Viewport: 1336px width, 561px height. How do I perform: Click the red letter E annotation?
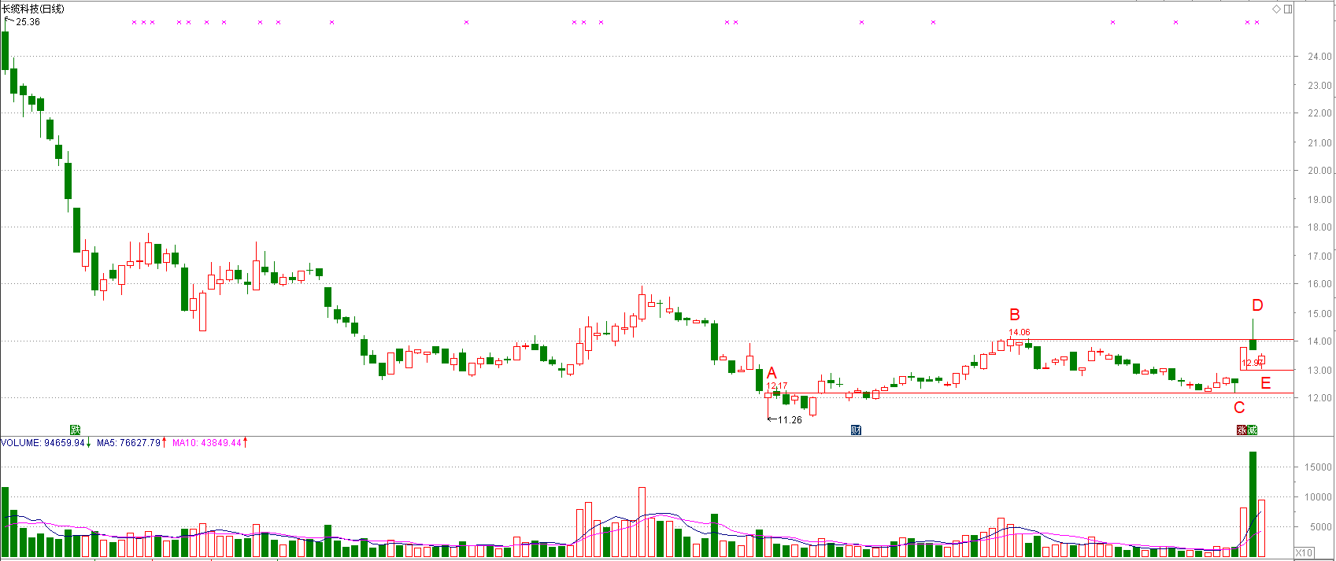(x=1266, y=384)
